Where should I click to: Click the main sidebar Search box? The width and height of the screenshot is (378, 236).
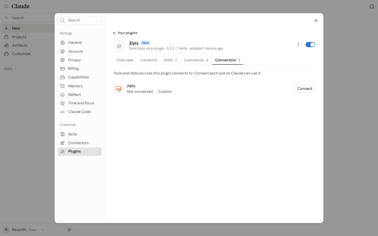(28, 18)
